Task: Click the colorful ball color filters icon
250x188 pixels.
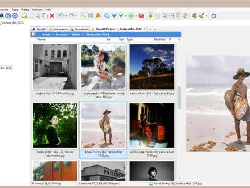Action: (x=141, y=16)
